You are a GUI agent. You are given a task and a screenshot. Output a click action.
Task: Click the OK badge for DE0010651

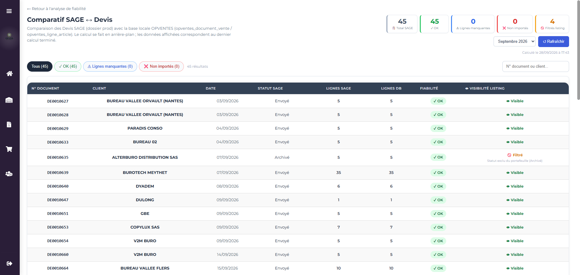438,214
